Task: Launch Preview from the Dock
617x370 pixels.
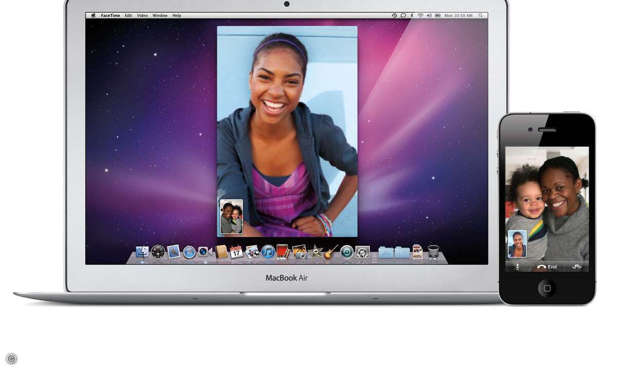Action: [252, 252]
